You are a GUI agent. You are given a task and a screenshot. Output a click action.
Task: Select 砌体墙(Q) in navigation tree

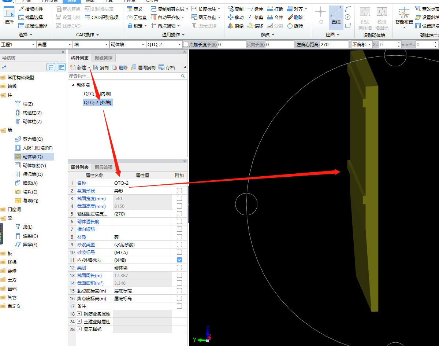[33, 157]
